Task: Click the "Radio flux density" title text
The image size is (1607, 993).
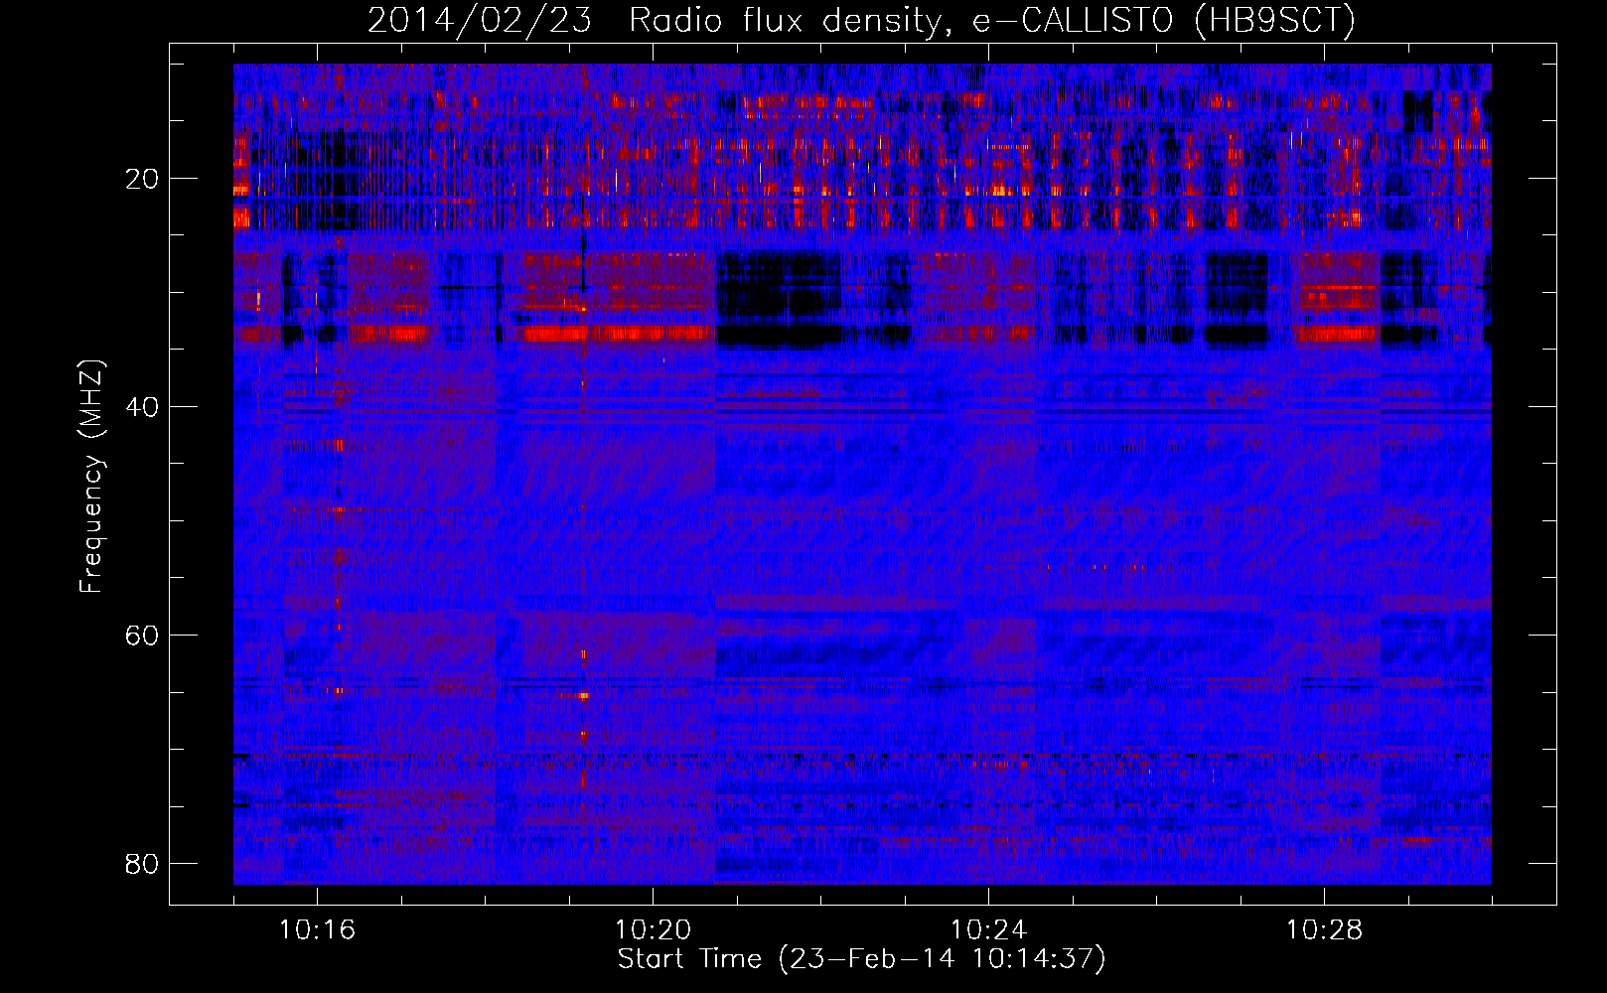Action: click(790, 20)
